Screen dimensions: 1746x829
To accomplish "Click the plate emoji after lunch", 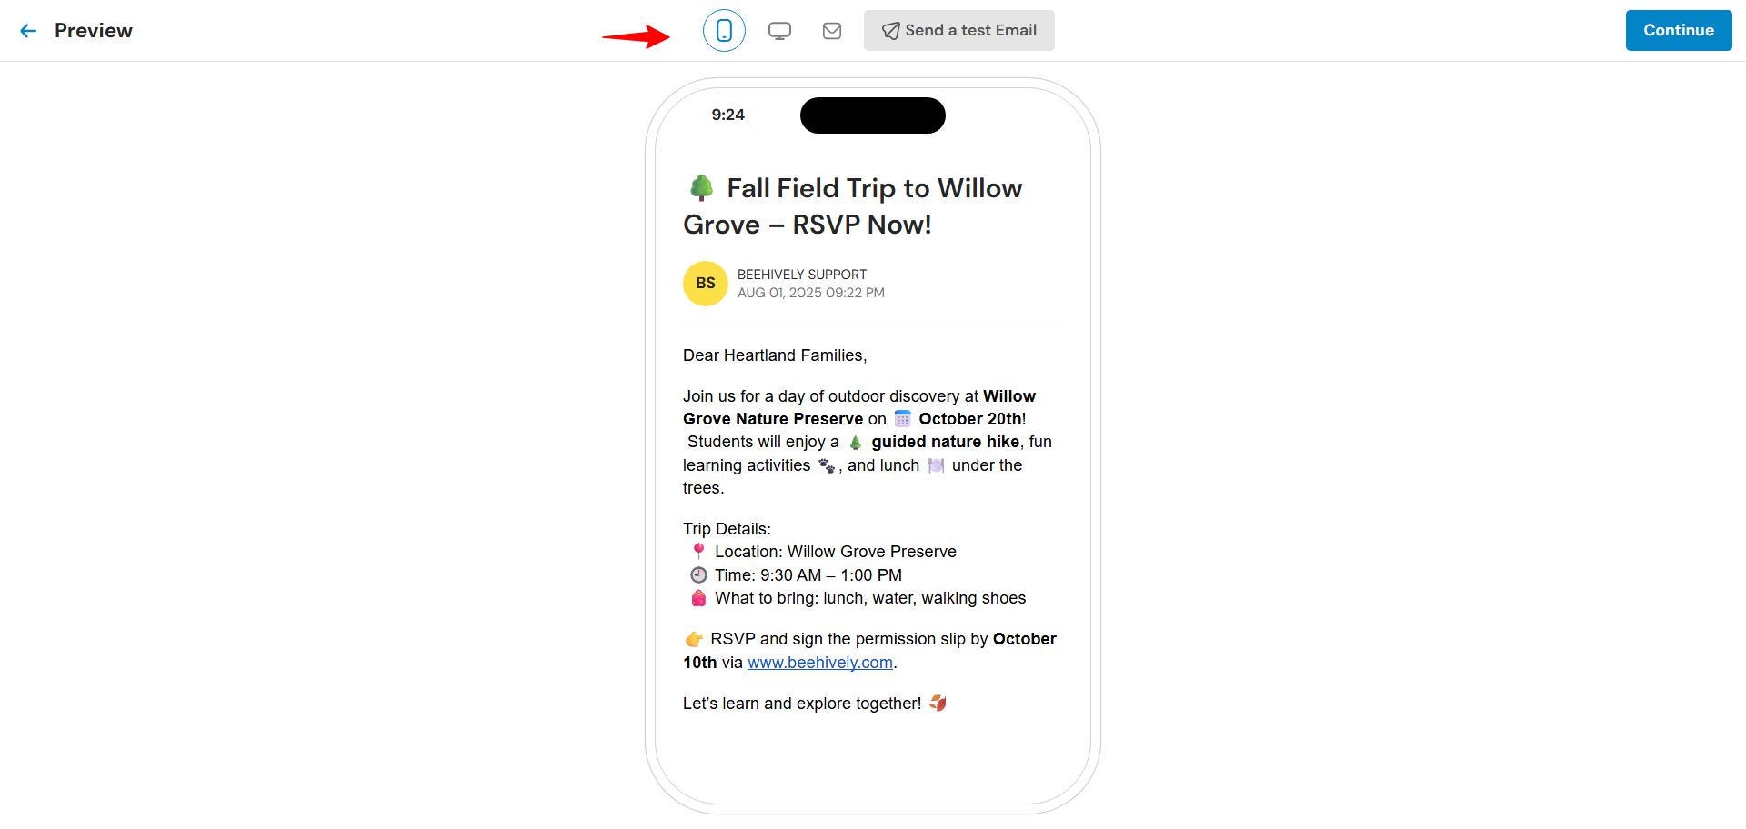I will tap(936, 465).
